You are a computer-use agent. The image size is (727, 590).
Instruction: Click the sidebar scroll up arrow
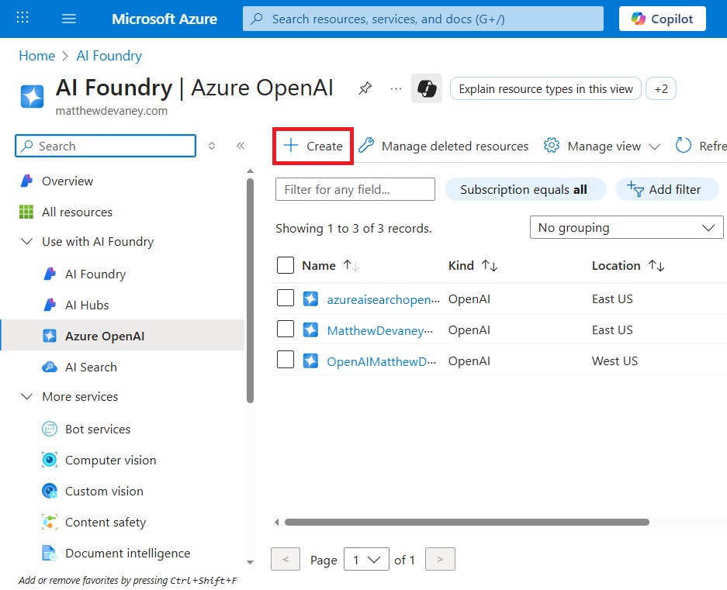tap(251, 171)
